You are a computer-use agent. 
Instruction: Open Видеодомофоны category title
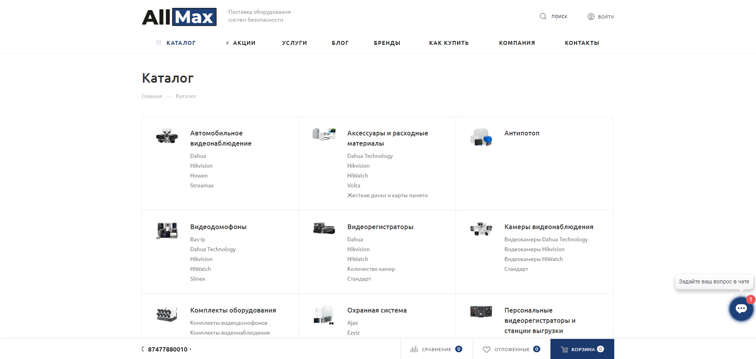tap(218, 227)
